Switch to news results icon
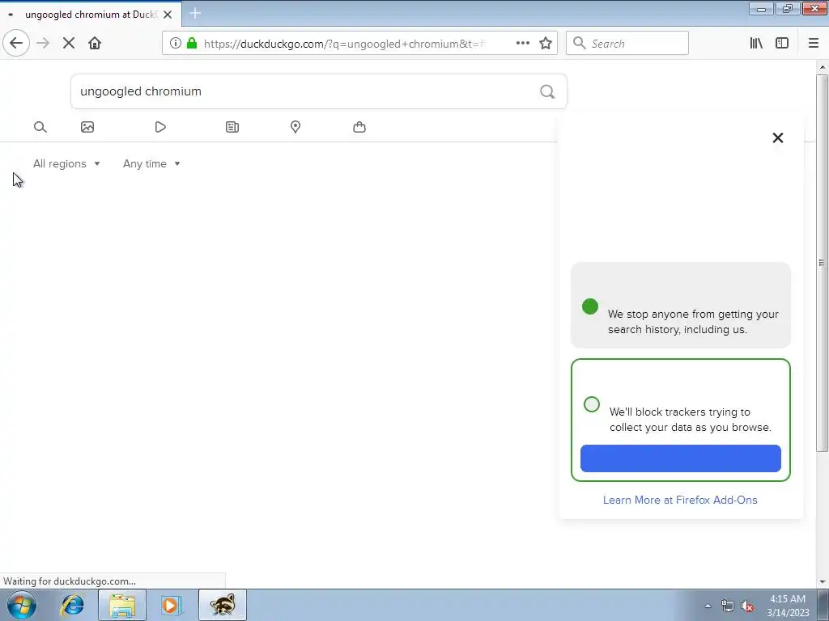The height and width of the screenshot is (621, 829). 232,127
